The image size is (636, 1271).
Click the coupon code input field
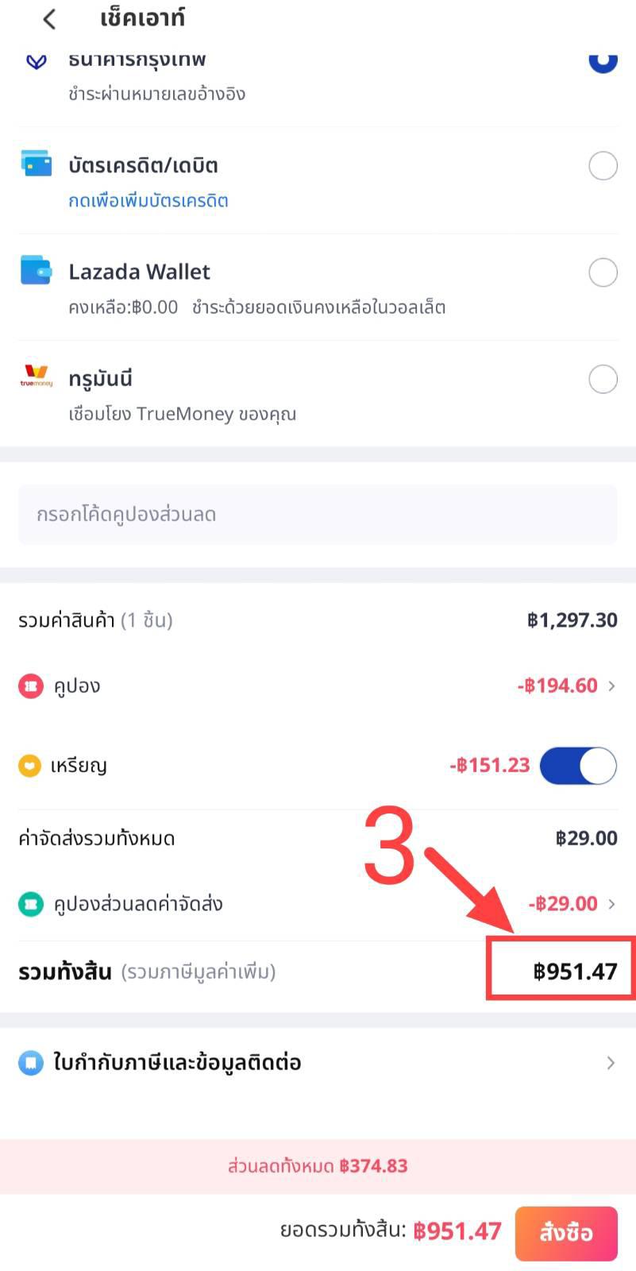pos(318,515)
